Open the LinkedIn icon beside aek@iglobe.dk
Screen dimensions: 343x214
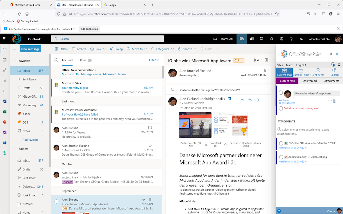tap(229, 99)
